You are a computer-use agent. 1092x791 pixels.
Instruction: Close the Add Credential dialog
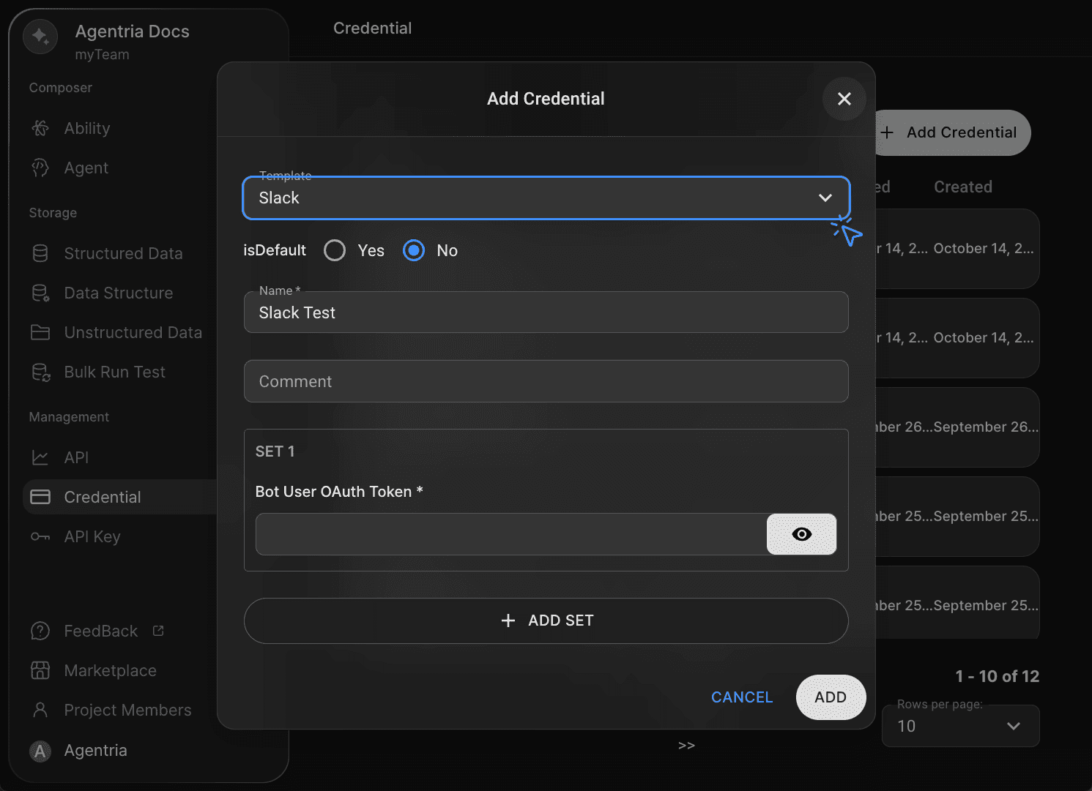(844, 99)
